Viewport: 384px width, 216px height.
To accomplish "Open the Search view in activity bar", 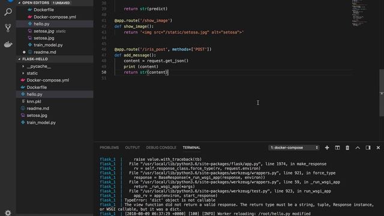I will point(8,12).
